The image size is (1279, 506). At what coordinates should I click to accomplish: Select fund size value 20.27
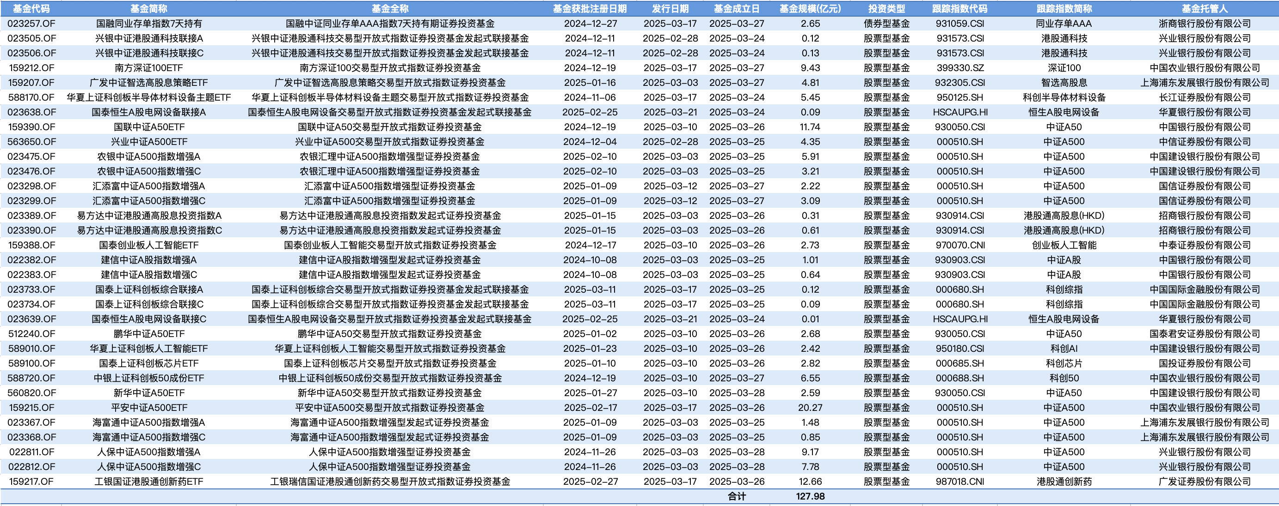pyautogui.click(x=810, y=408)
